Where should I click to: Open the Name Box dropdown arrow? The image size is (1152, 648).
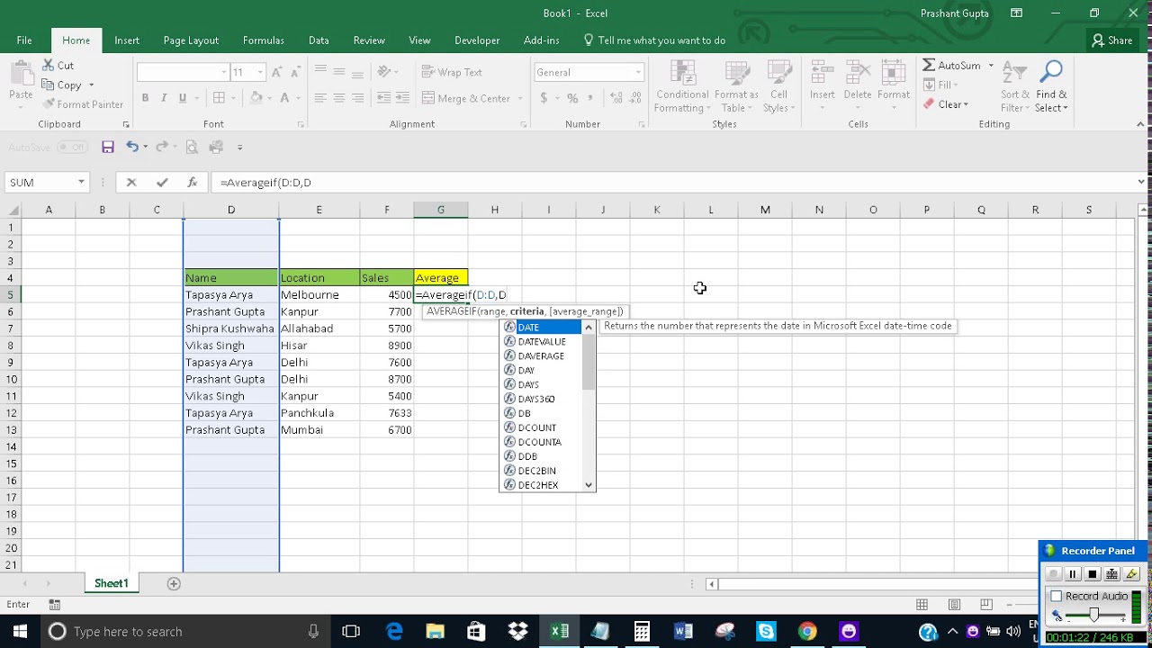point(81,182)
